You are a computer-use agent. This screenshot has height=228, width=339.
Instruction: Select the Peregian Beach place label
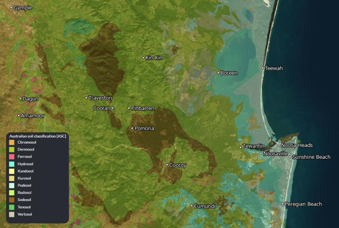(x=303, y=204)
